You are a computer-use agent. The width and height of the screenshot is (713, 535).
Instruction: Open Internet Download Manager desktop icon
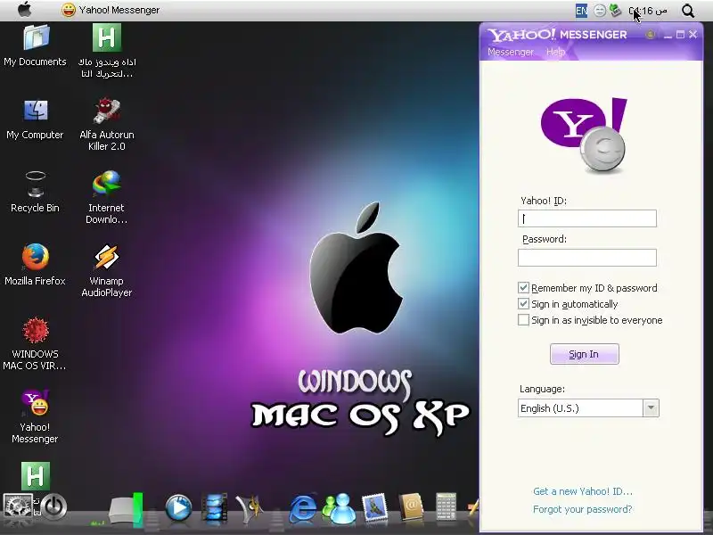107,196
